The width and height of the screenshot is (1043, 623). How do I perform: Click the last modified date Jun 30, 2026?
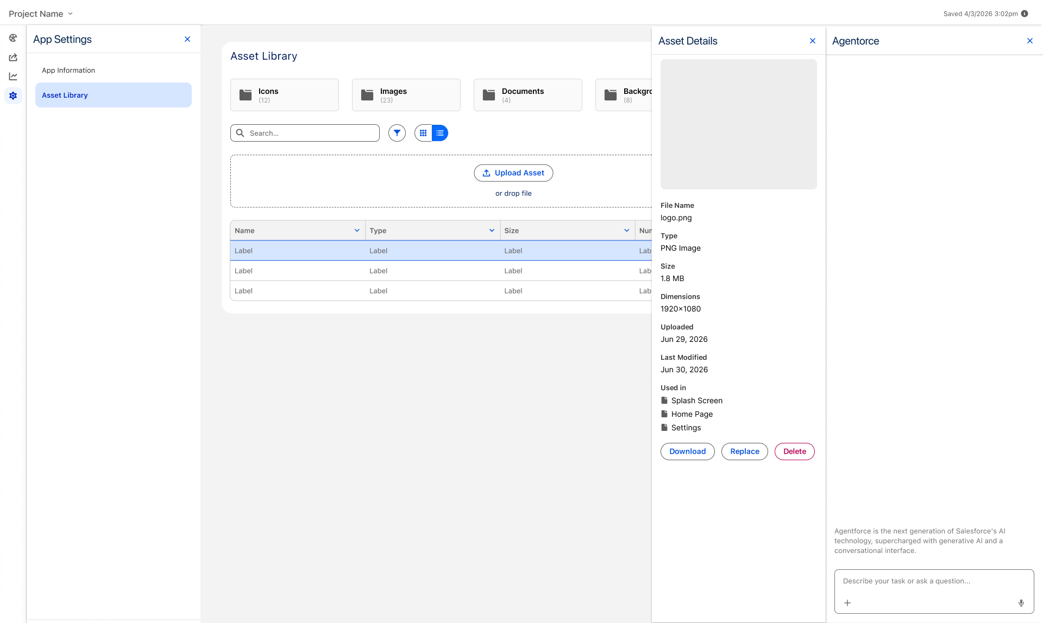click(x=684, y=370)
